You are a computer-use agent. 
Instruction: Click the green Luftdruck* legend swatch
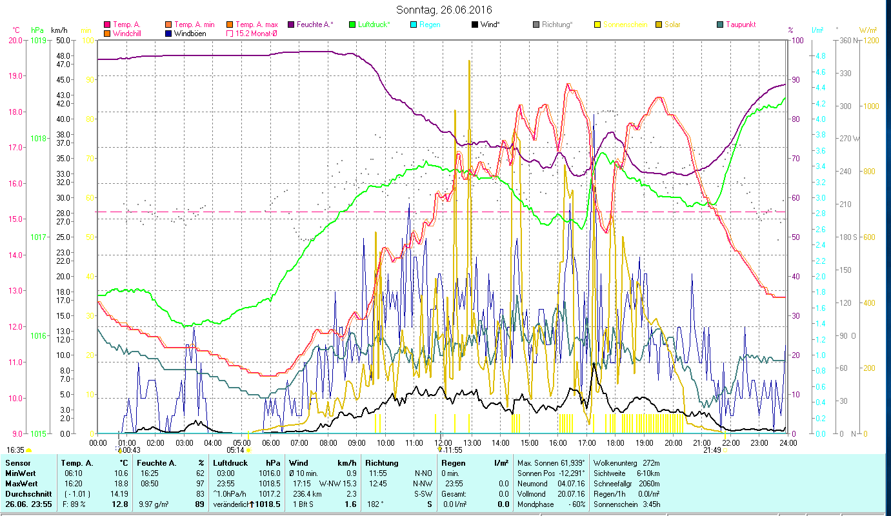[x=352, y=25]
